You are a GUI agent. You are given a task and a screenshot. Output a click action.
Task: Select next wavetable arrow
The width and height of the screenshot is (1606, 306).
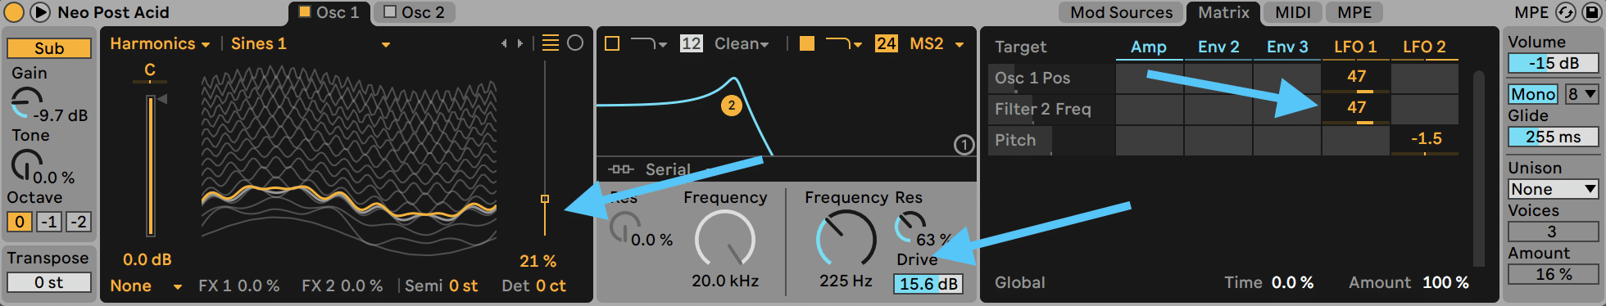[519, 43]
